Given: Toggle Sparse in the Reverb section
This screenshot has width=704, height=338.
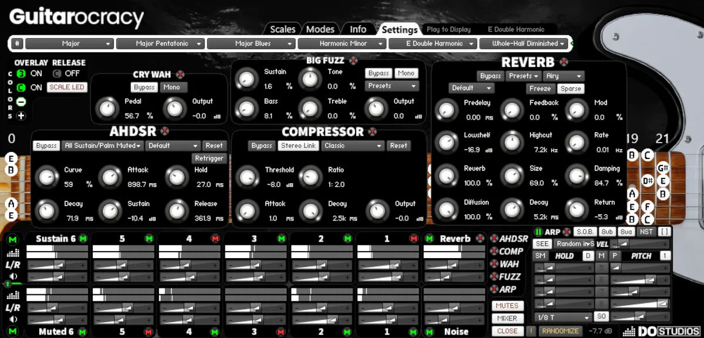Looking at the screenshot, I should [x=570, y=89].
